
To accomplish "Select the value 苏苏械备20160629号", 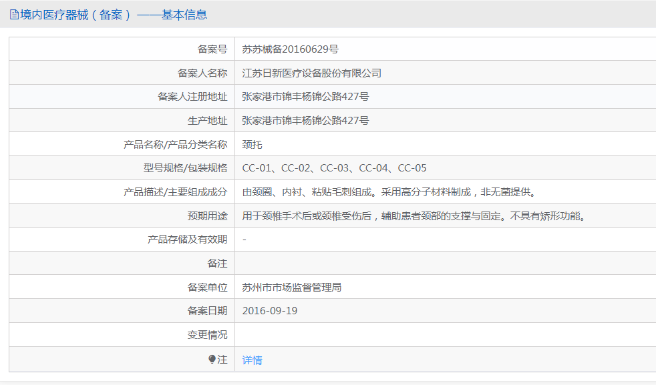I will [291, 49].
